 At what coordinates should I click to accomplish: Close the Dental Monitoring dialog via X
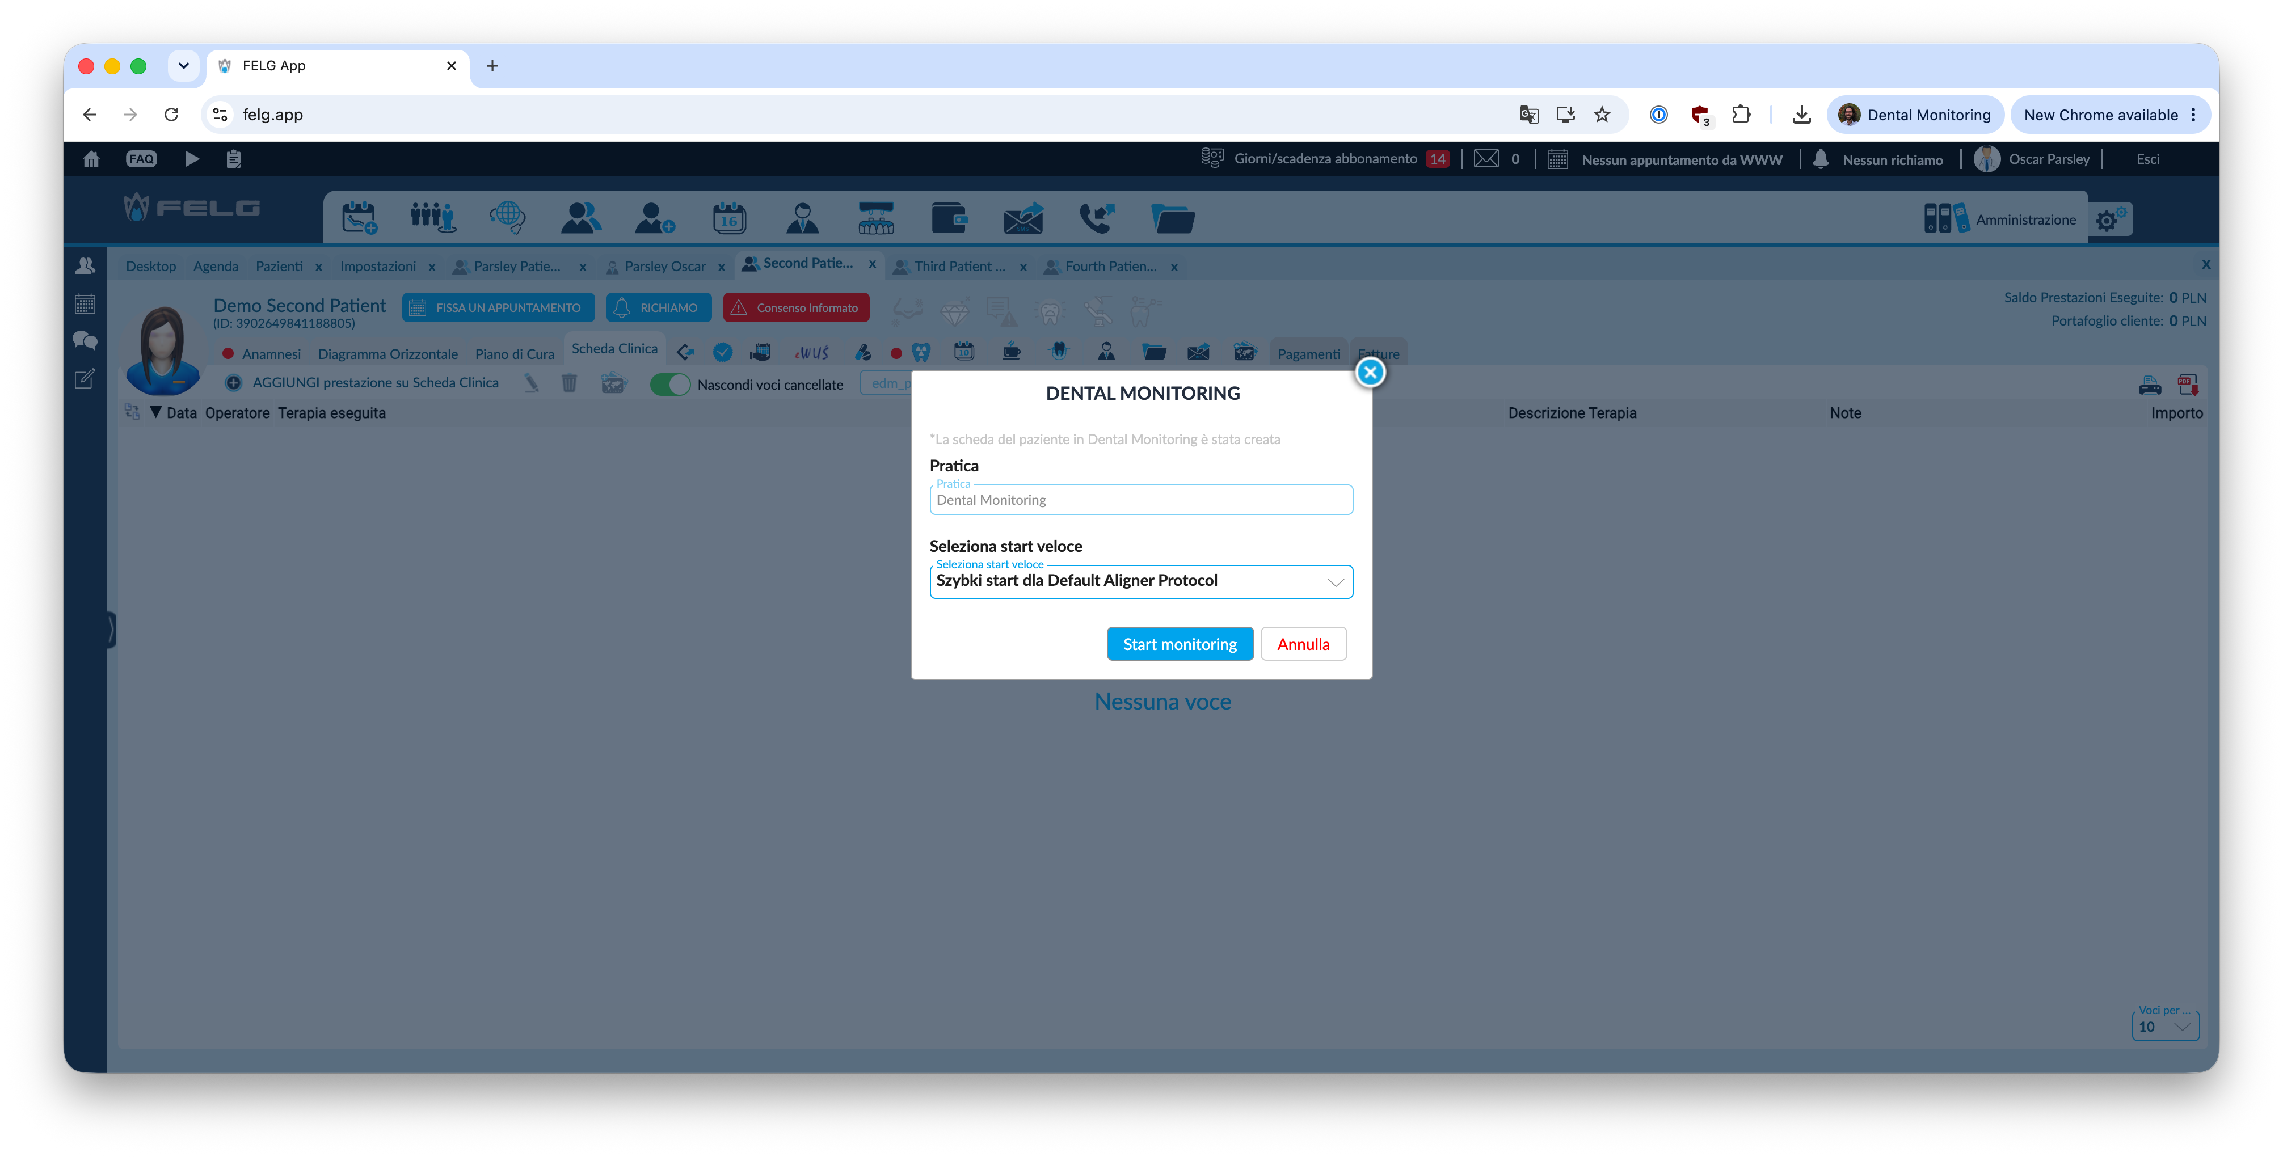(1370, 372)
